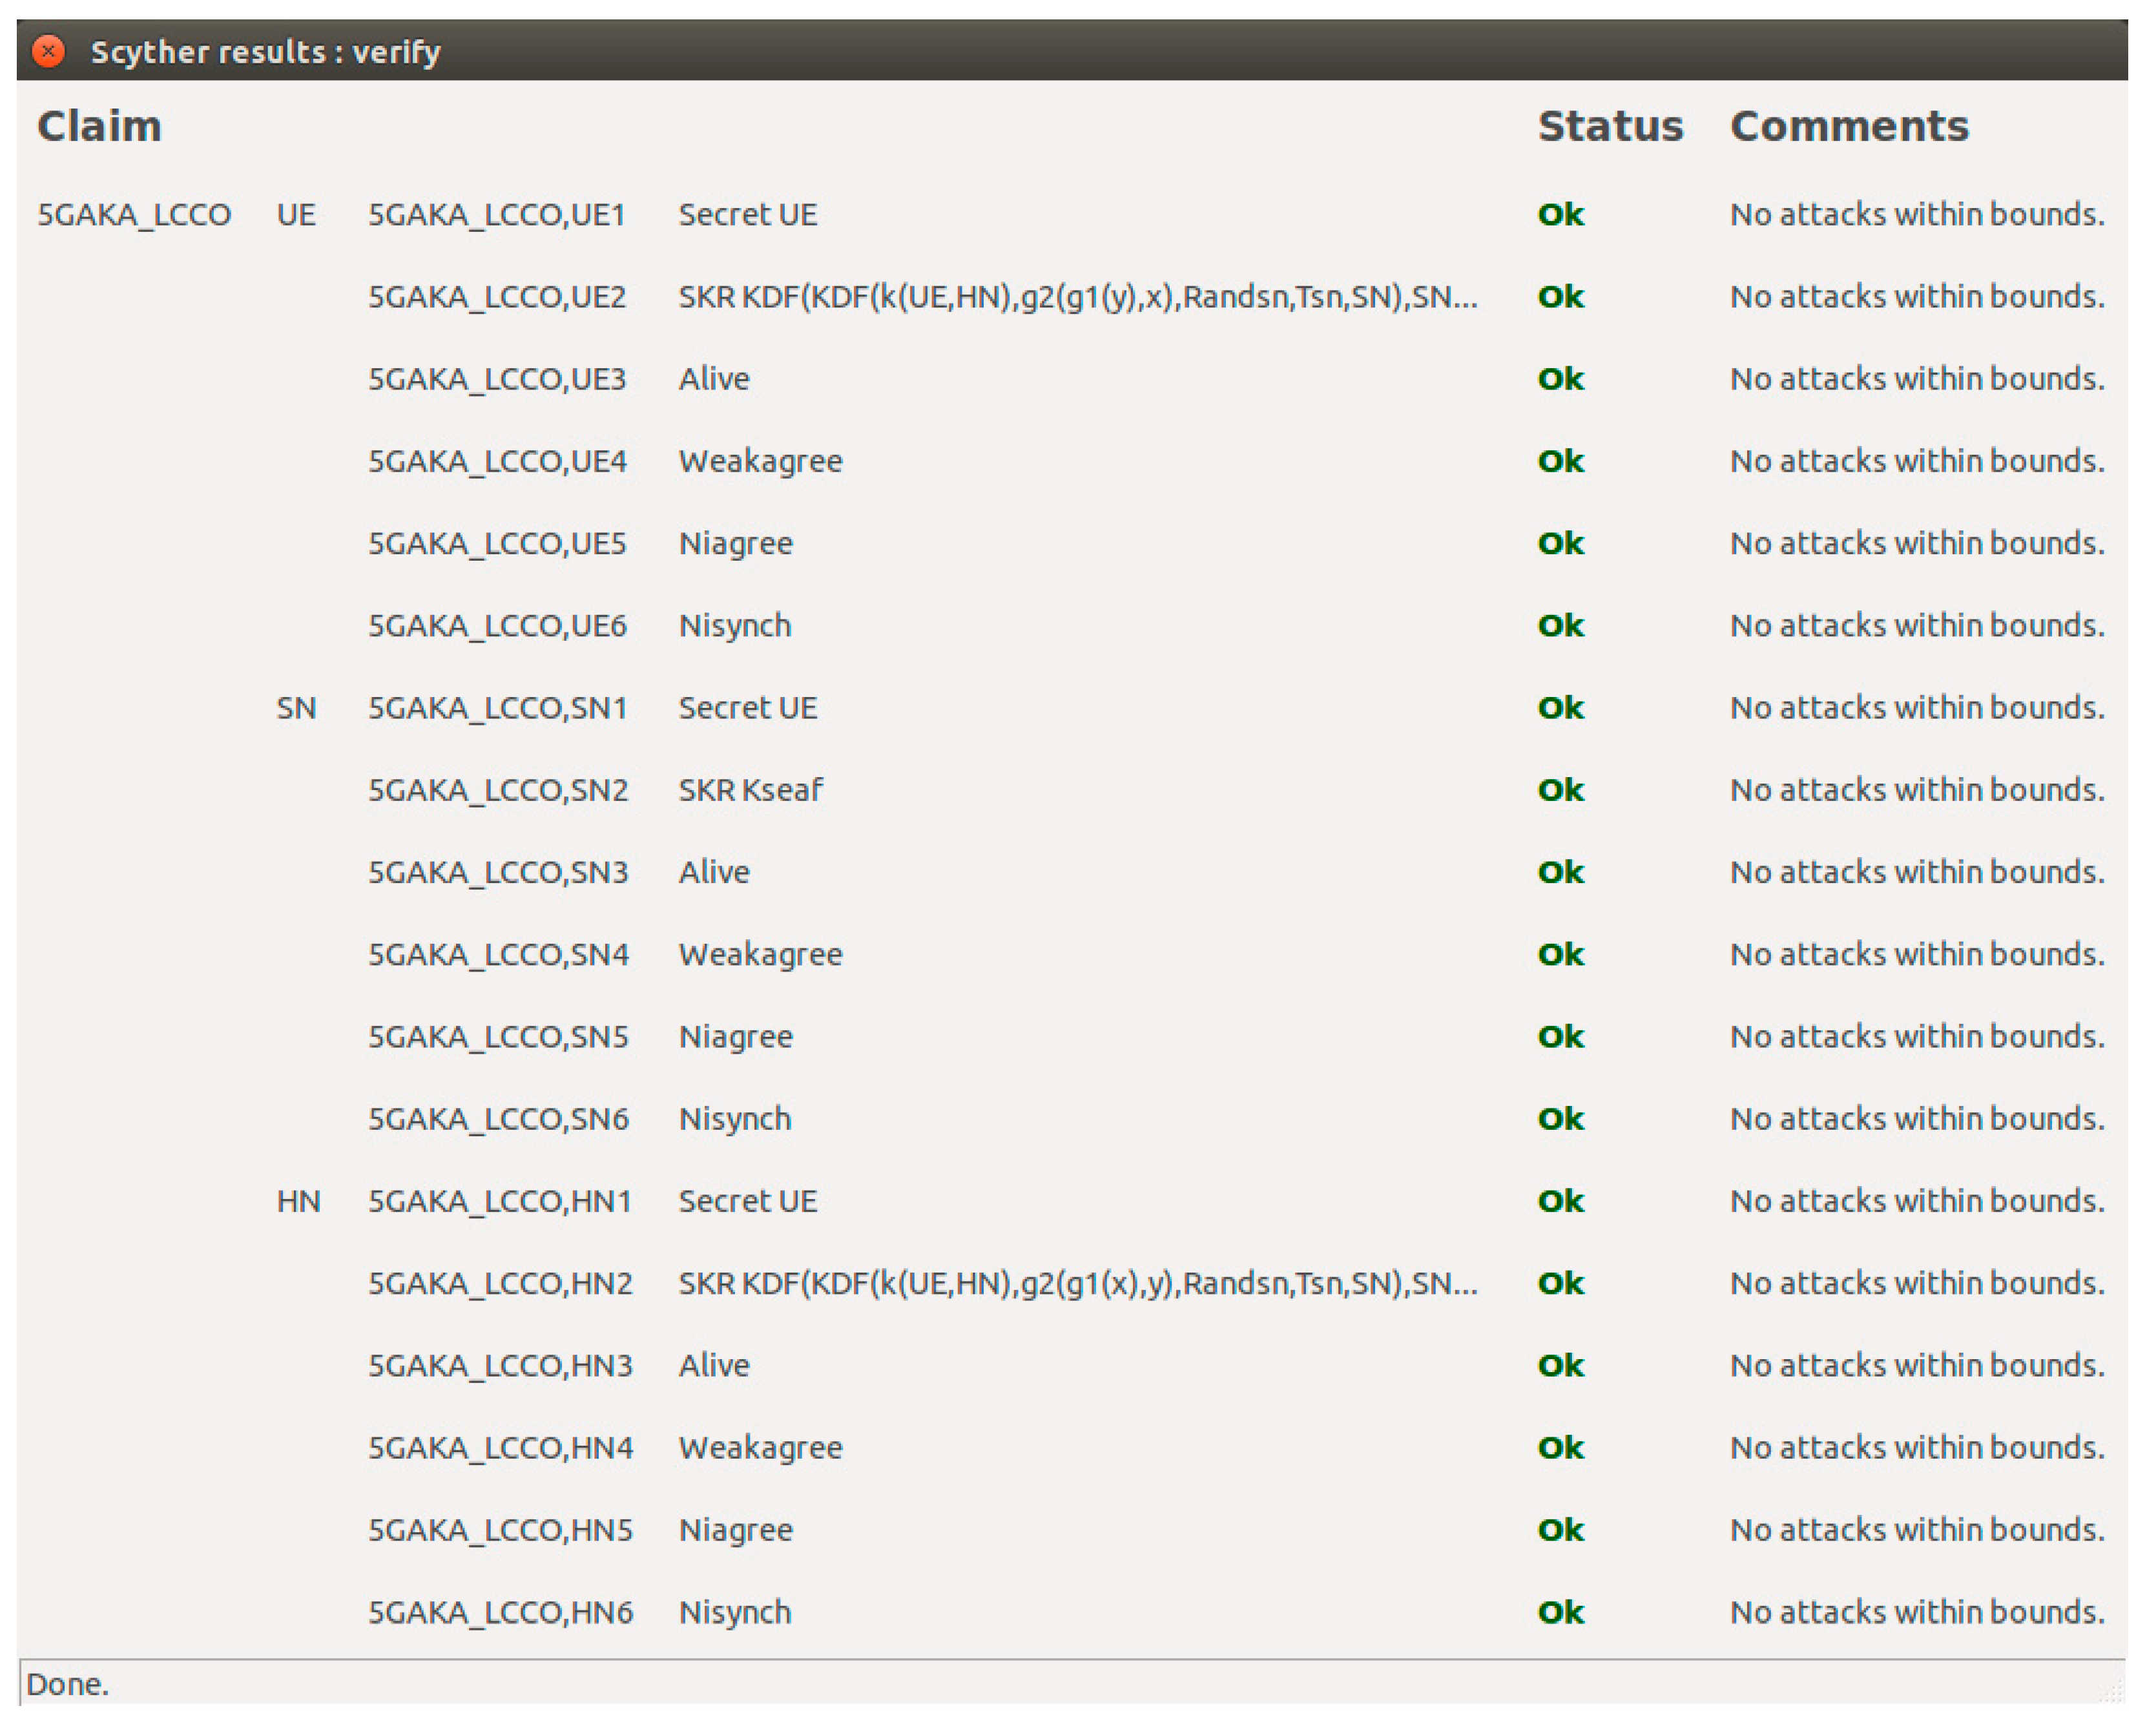The image size is (2156, 1728).
Task: Click the HN role label
Action: [x=298, y=1201]
